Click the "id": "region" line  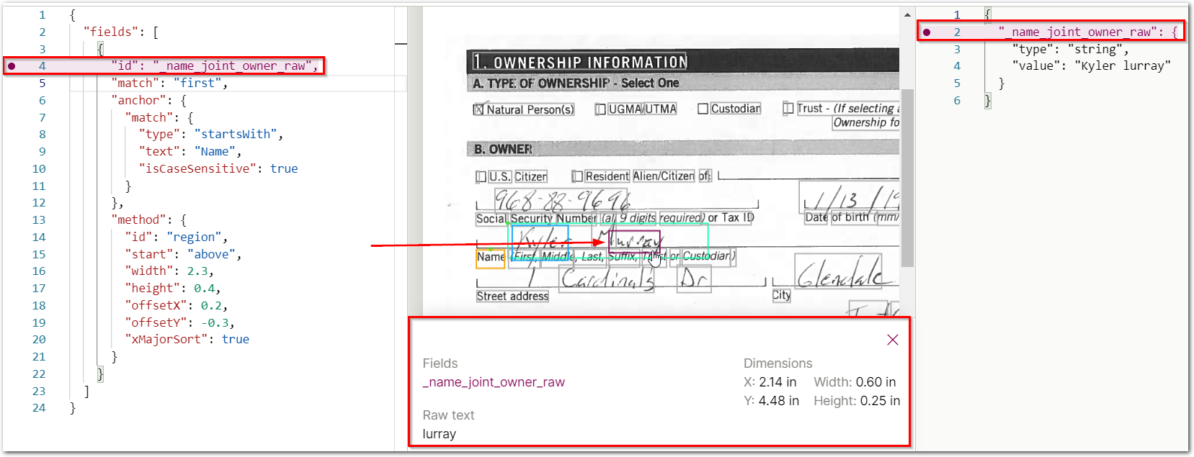tap(177, 237)
